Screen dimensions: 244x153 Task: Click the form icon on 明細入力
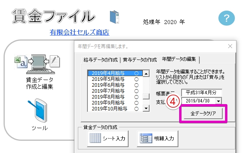click(146, 138)
